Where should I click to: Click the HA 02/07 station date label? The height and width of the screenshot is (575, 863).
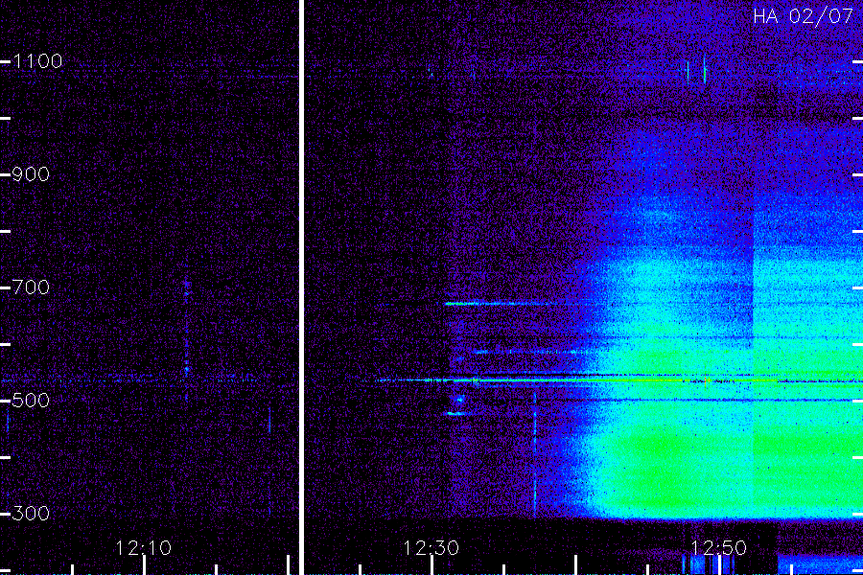point(803,16)
